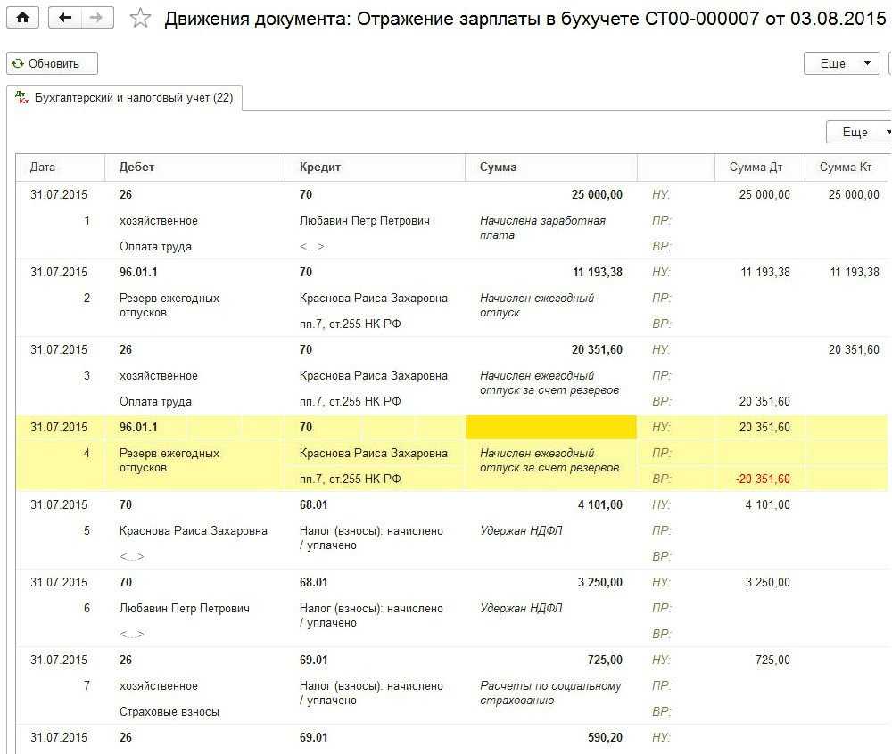Click the Сумма column header

pos(498,167)
